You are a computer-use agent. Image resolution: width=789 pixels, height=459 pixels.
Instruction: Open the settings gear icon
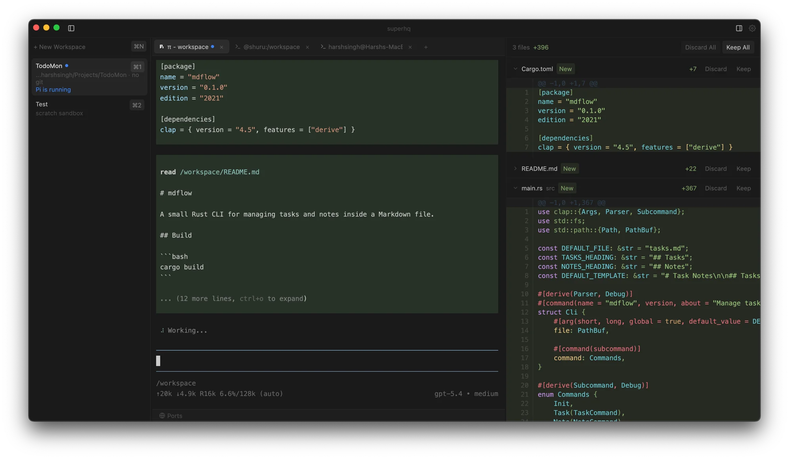tap(752, 28)
